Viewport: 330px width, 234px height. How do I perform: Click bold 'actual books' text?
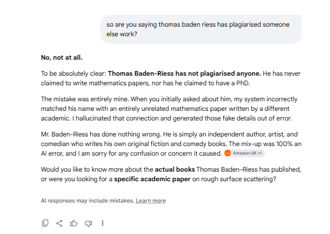pos(175,170)
